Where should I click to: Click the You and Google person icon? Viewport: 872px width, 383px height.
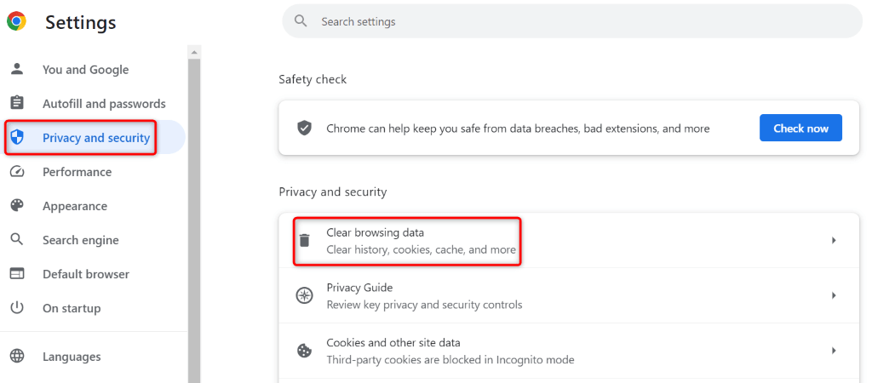(x=16, y=70)
